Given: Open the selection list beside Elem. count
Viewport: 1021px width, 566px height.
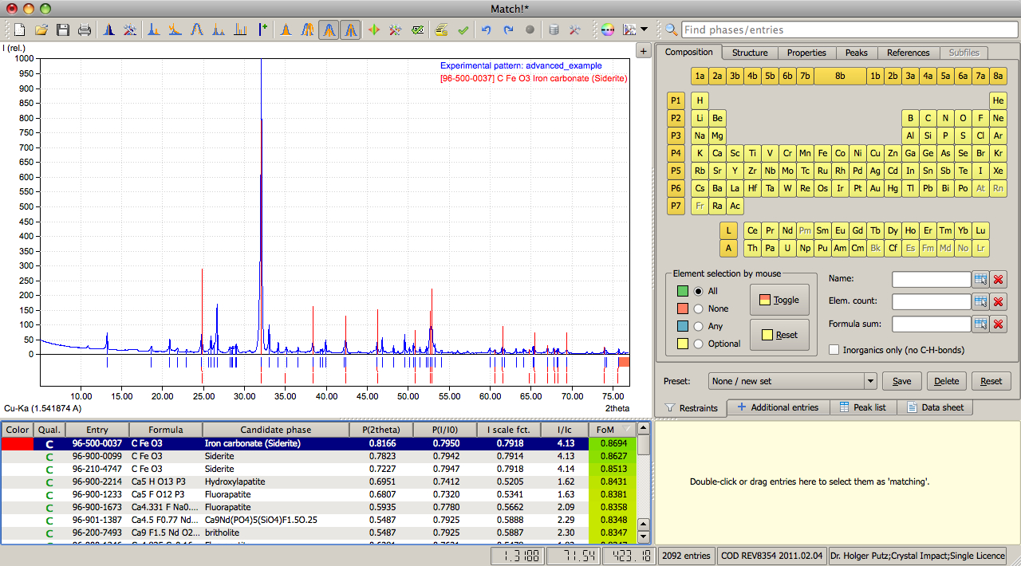Looking at the screenshot, I should tap(980, 301).
